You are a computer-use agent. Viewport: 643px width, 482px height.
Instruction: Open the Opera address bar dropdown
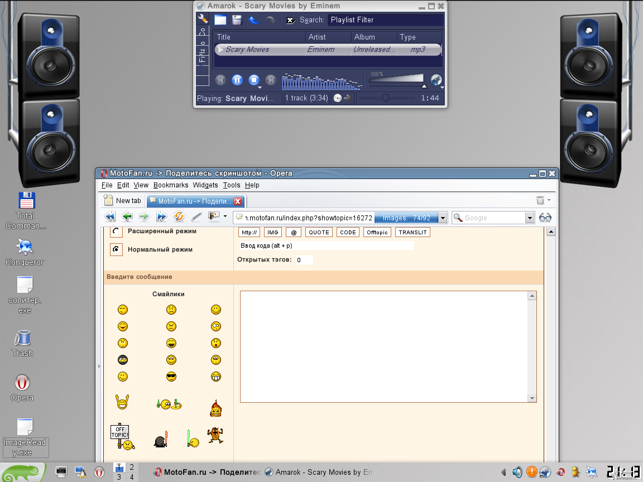[x=443, y=218]
